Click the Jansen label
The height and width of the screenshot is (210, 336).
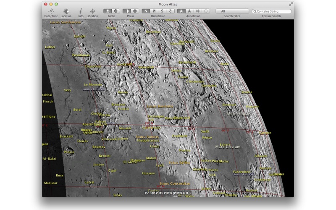pos(99,165)
